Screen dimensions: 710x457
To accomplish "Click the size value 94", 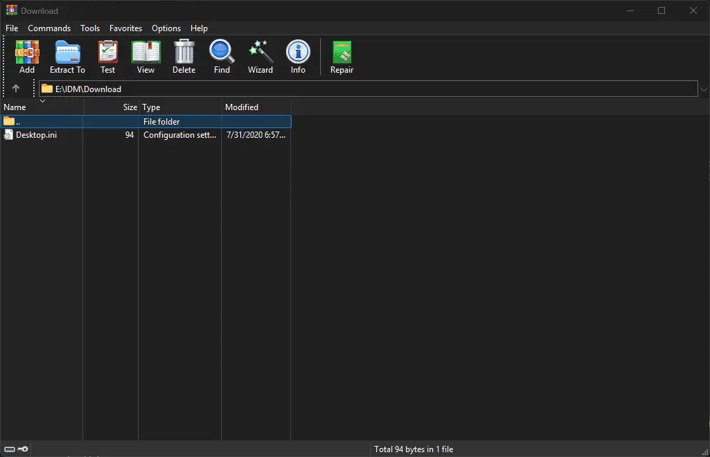I will point(130,135).
